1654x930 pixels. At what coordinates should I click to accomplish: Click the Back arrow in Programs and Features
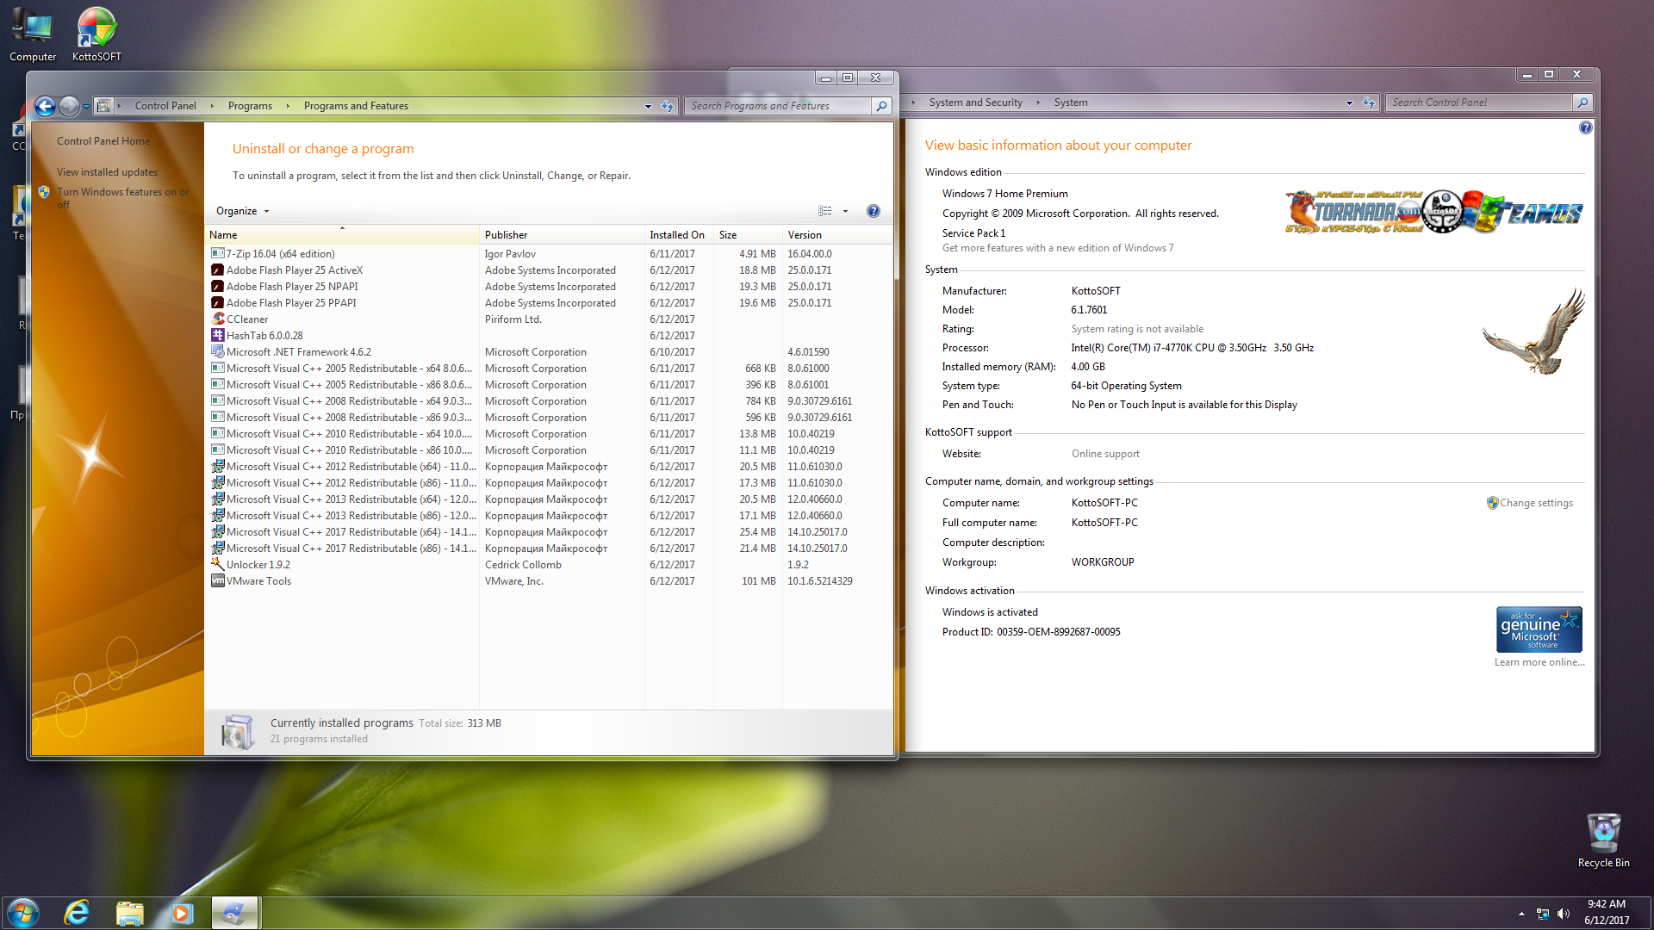coord(45,106)
